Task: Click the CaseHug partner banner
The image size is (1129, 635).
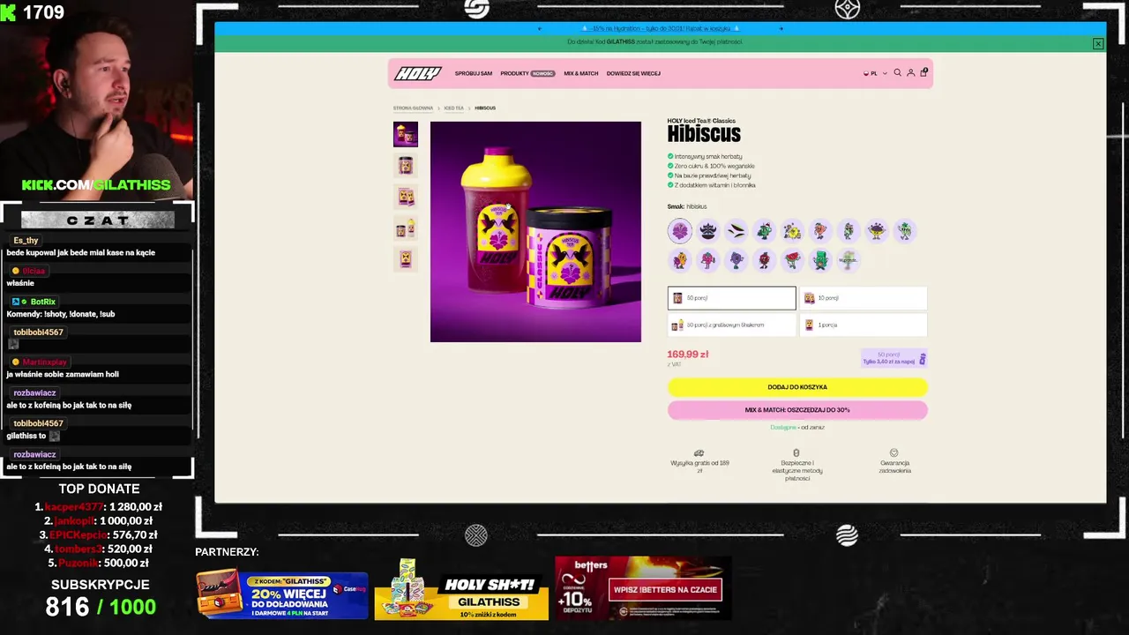Action: [x=282, y=594]
